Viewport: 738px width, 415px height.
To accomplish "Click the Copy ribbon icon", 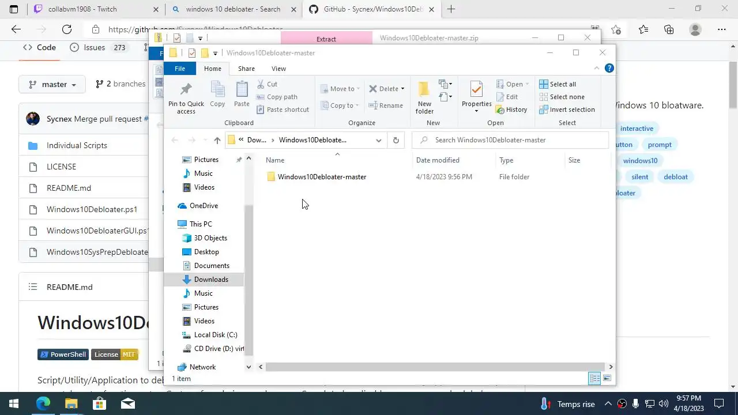I will tap(217, 94).
